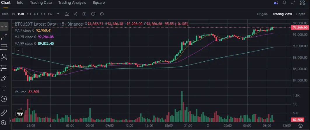This screenshot has width=310, height=130.
Task: Click the MA 7 close indicator label
Action: pos(24,31)
